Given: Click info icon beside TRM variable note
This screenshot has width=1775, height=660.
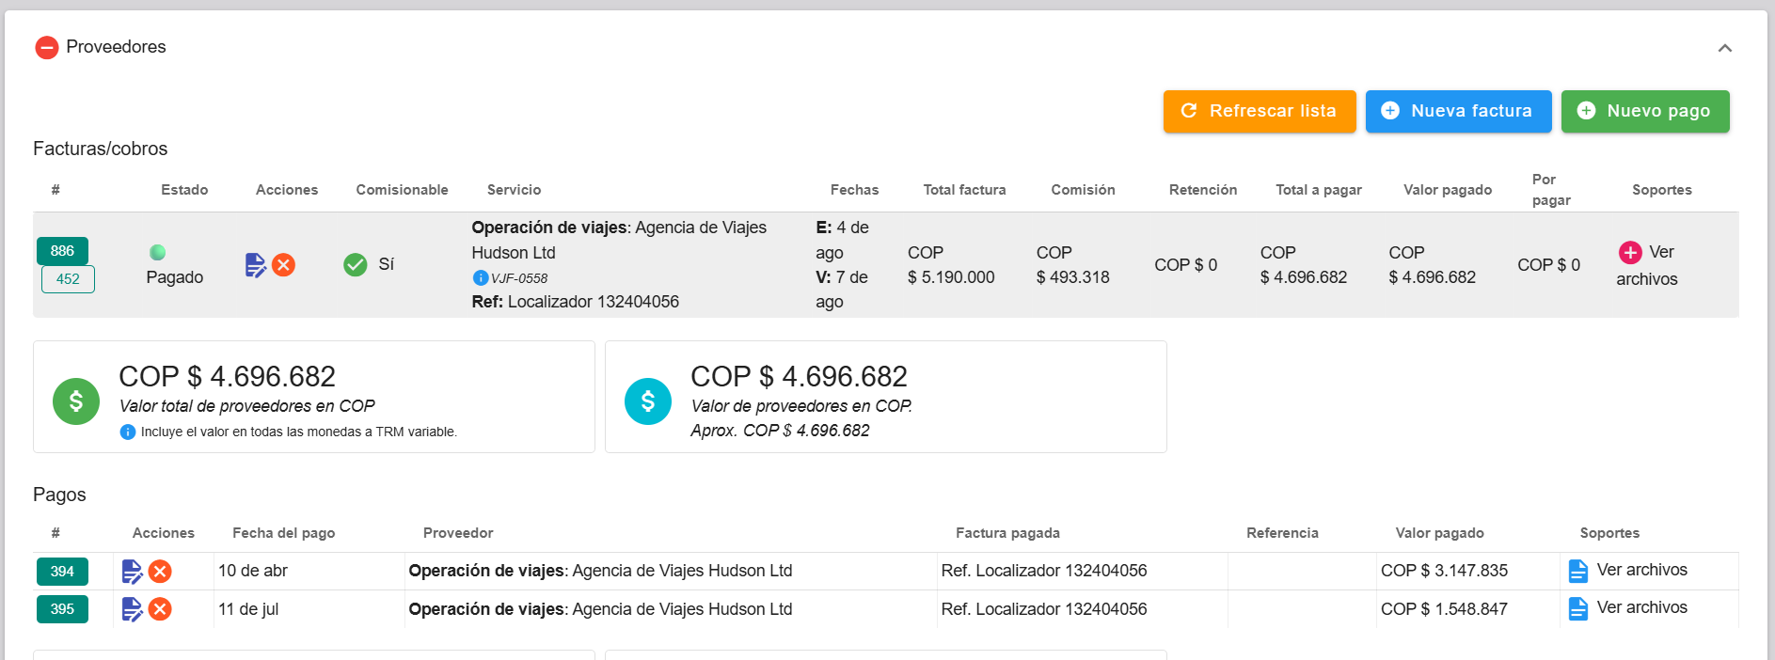Looking at the screenshot, I should [128, 432].
